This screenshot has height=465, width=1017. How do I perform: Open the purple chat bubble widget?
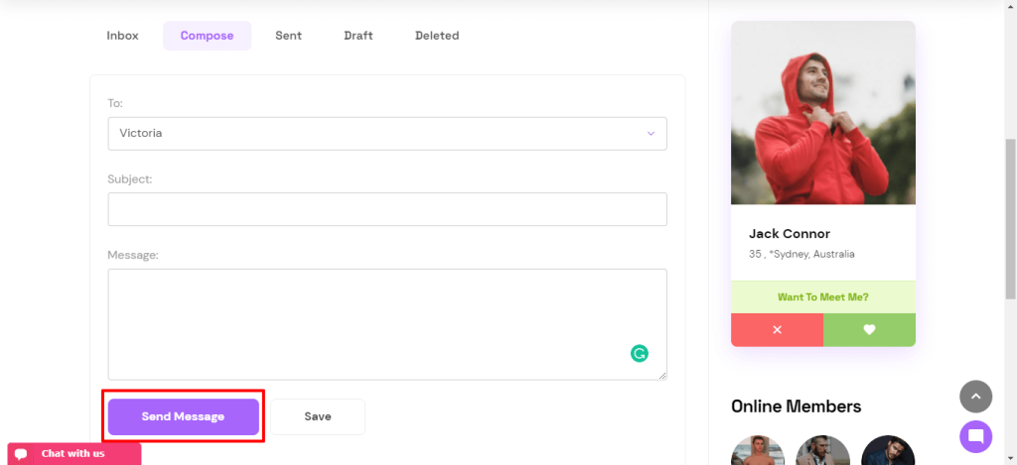click(x=975, y=436)
